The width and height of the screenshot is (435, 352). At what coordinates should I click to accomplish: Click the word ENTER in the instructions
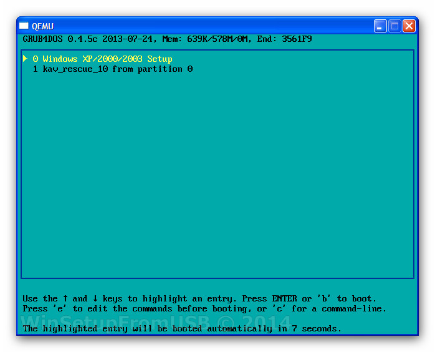(x=284, y=298)
